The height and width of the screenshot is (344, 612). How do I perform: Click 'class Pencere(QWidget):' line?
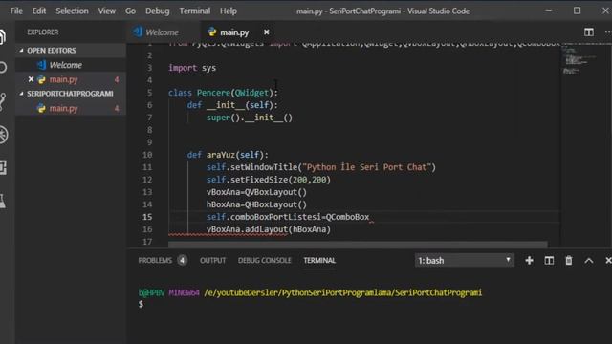[223, 93]
